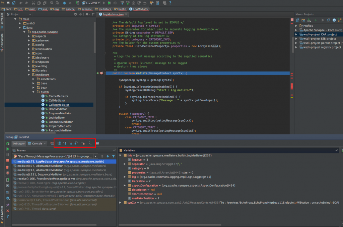
Task: Expand Apache Synapse – Core Maven project
Action: [x=296, y=30]
